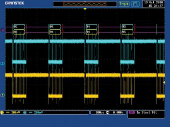Click the waveform memory overview bar
The height and width of the screenshot is (127, 170).
pyautogui.click(x=85, y=4)
